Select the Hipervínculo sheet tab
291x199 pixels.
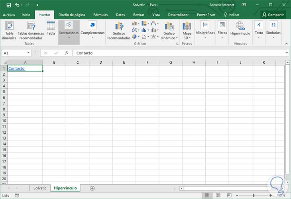[65, 188]
